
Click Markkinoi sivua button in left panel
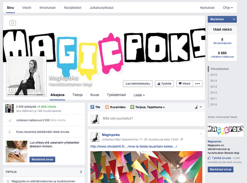coord(42,159)
